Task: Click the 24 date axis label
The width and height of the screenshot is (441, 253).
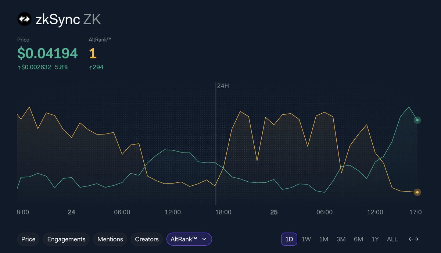Action: (x=72, y=212)
